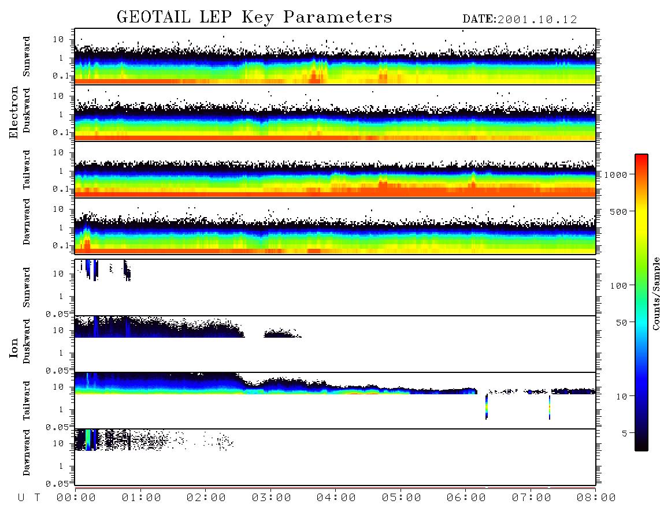Click the Electron Dawnward spectrogram panel
The image size is (660, 508).
click(x=335, y=226)
